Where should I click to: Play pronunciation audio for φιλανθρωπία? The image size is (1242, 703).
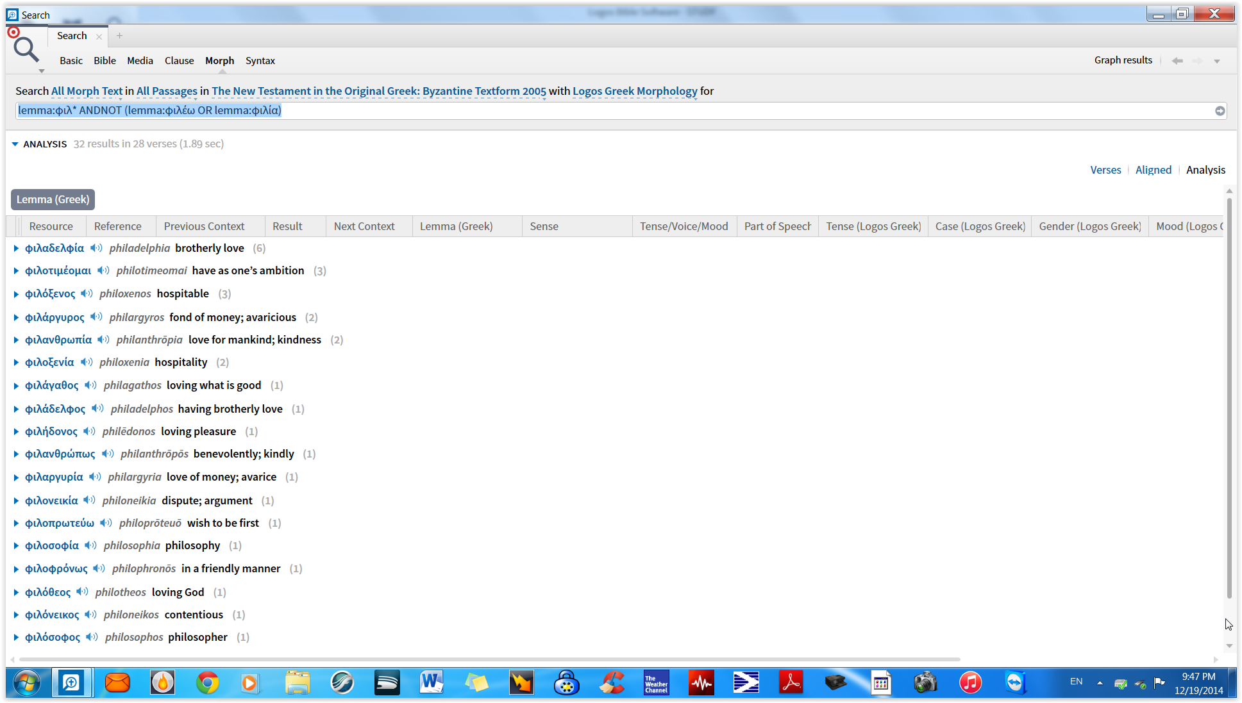point(103,340)
